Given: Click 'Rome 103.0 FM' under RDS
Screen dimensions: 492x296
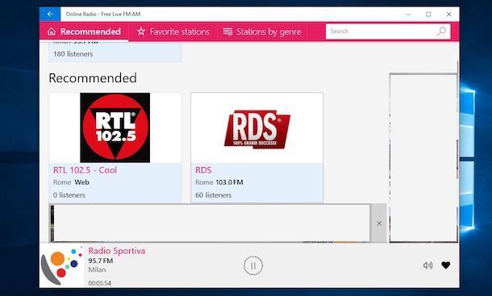Looking at the screenshot, I should click(219, 182).
